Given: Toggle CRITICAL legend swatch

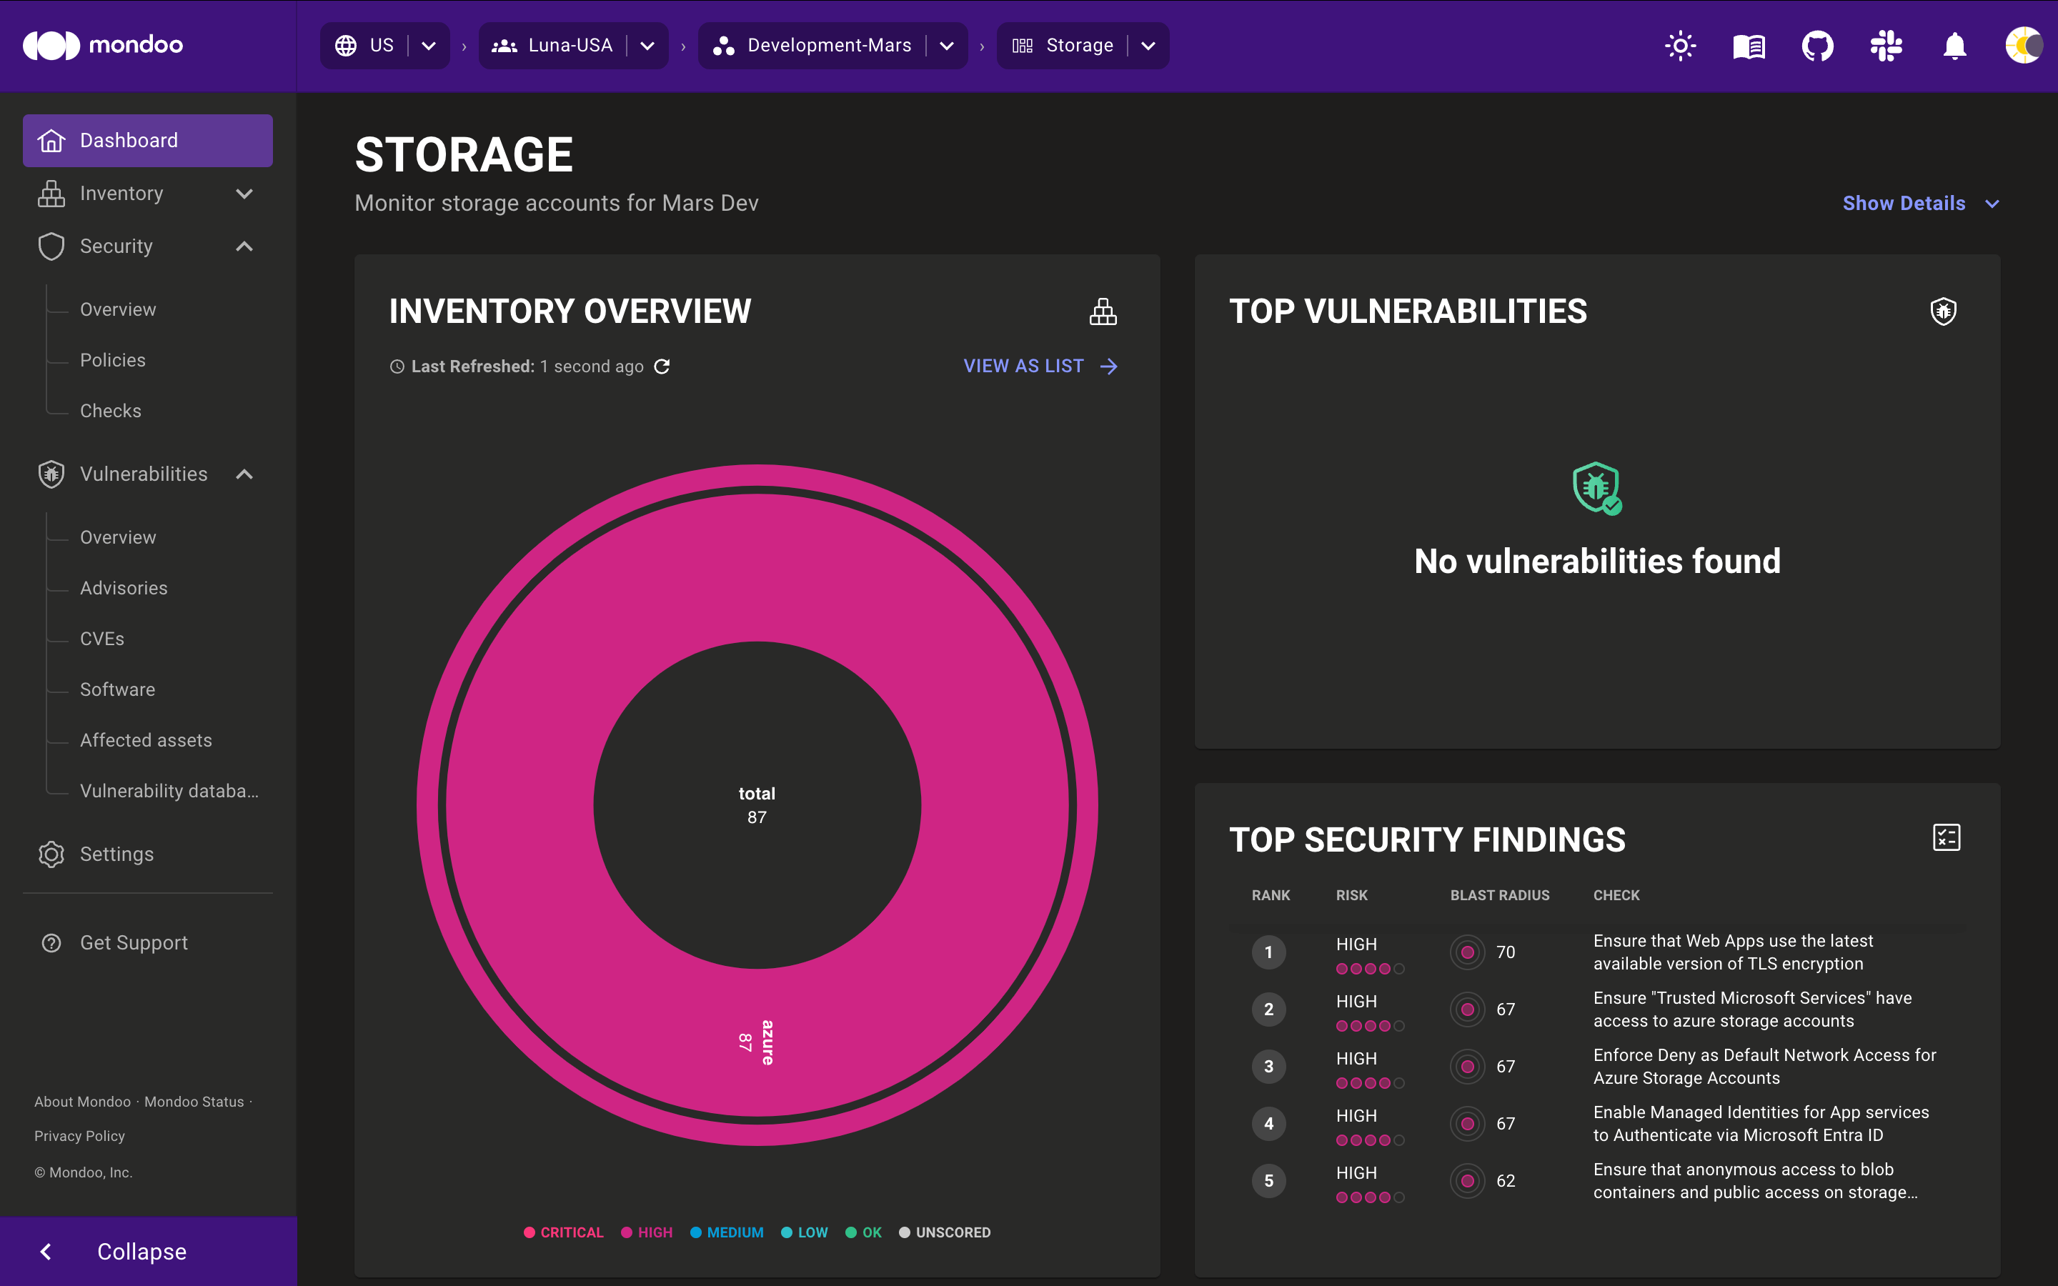Looking at the screenshot, I should (529, 1232).
